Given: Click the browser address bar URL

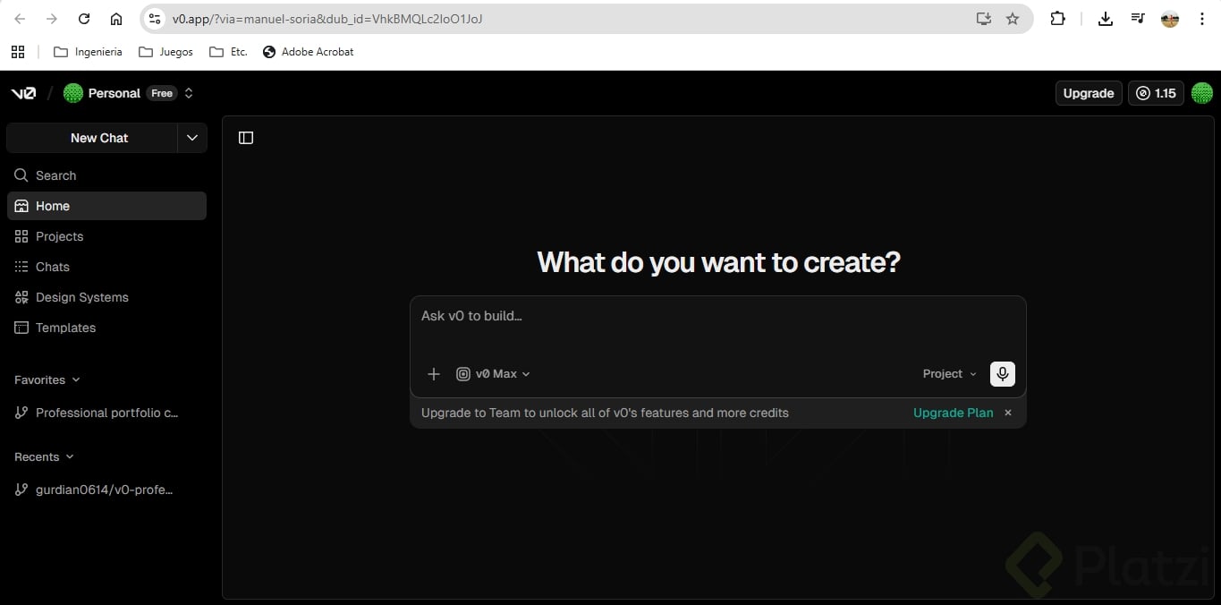Looking at the screenshot, I should pos(327,19).
